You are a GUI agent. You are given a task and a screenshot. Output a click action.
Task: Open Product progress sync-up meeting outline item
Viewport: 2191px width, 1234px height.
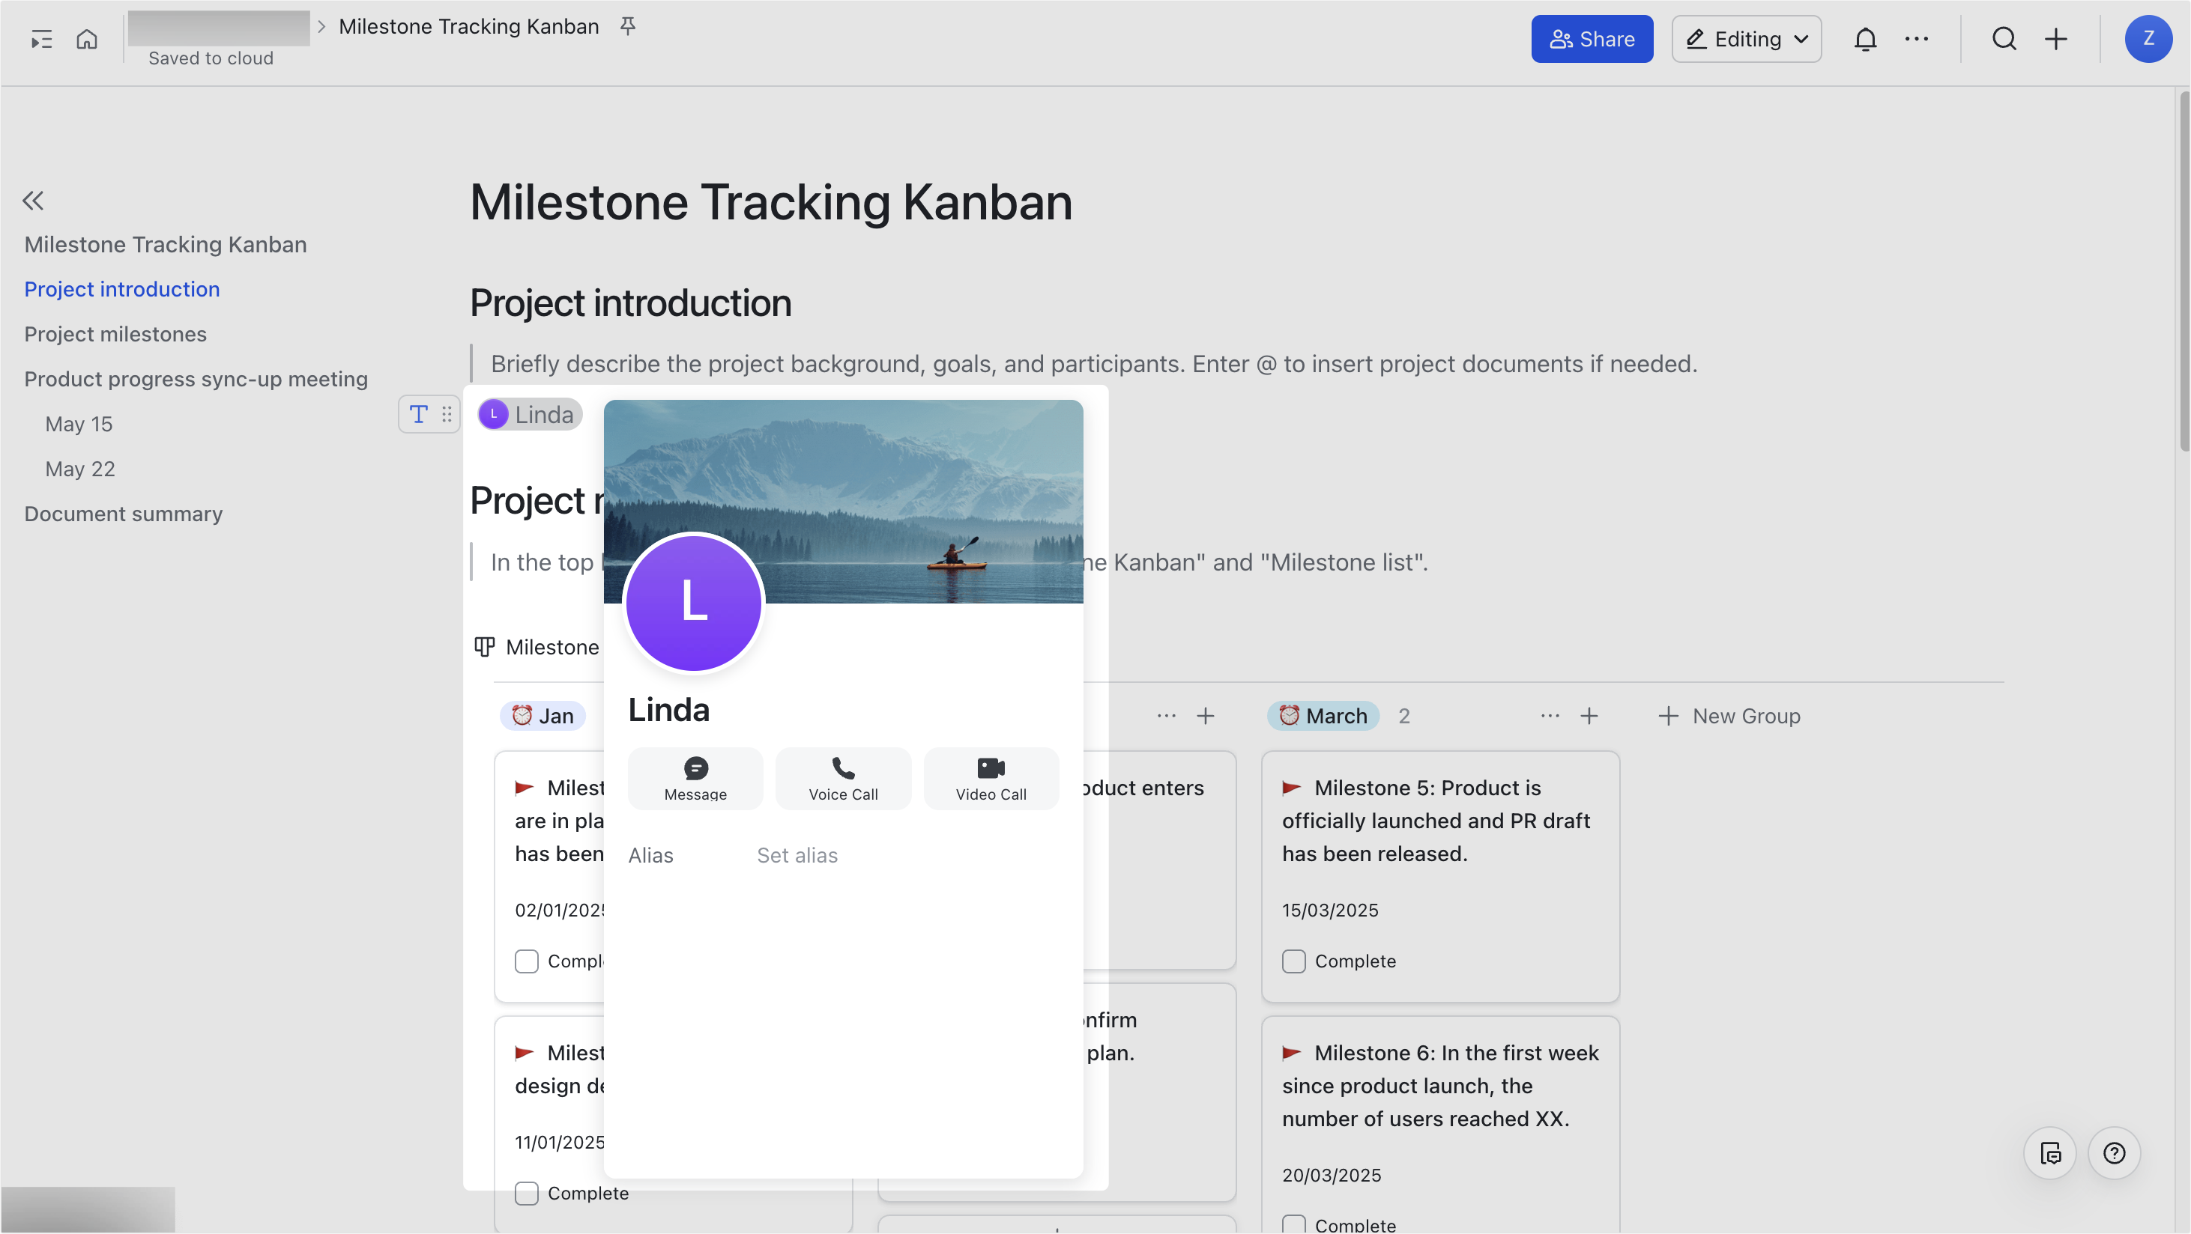[196, 379]
